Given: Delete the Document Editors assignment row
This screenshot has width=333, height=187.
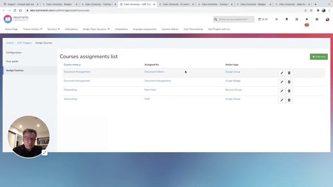Looking at the screenshot, I should [x=289, y=73].
